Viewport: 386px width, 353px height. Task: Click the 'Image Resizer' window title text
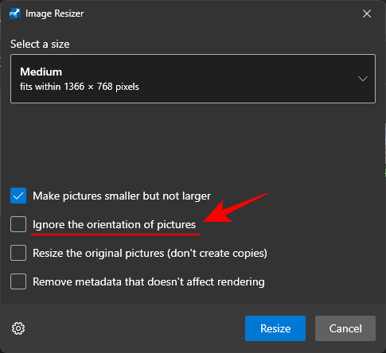pos(55,14)
